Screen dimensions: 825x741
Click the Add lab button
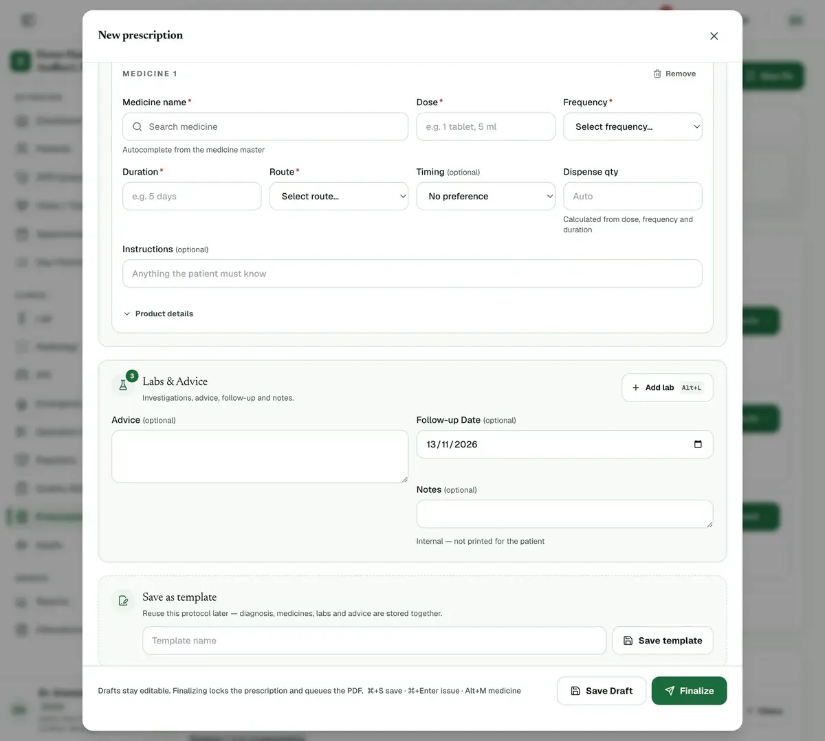668,388
